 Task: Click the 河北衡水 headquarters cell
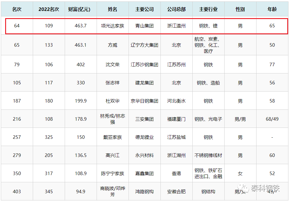coord(176,101)
